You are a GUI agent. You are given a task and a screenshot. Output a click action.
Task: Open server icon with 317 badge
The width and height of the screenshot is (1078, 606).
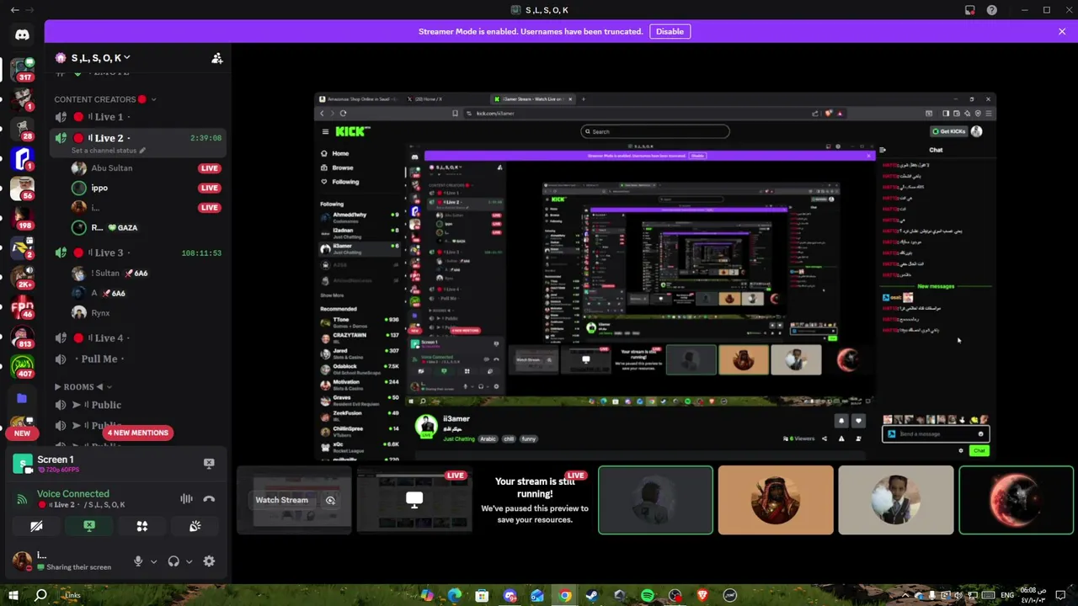[22, 69]
